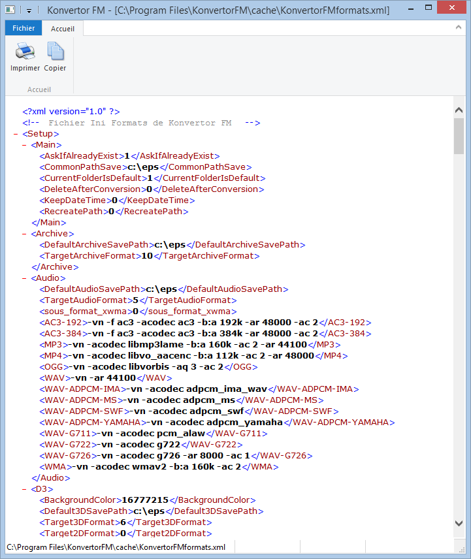Viewport: 471px width, 559px height.
Task: Click the comment Fichier Ini Formats line
Action: click(141, 123)
